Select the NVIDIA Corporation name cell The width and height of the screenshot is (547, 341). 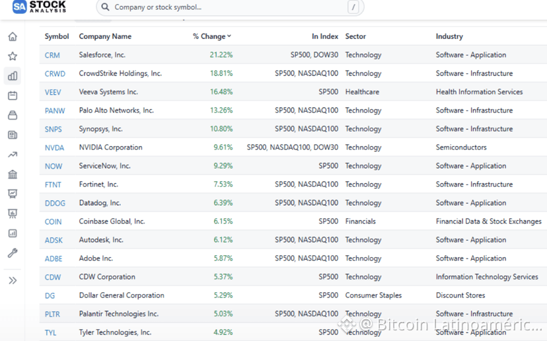coord(110,147)
